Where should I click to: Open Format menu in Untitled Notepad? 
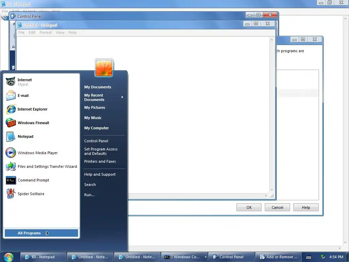point(46,32)
